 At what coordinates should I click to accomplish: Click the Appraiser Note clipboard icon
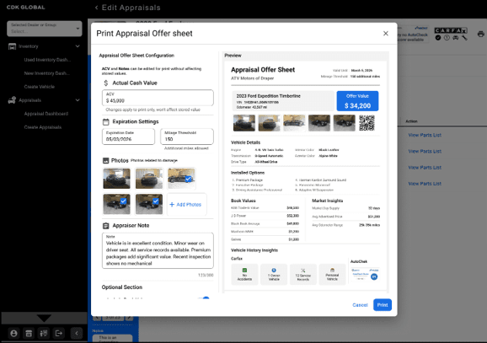(x=106, y=226)
